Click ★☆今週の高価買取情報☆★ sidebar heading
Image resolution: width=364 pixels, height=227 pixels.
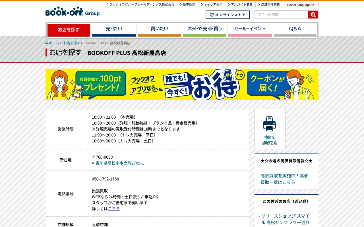[x=286, y=161]
